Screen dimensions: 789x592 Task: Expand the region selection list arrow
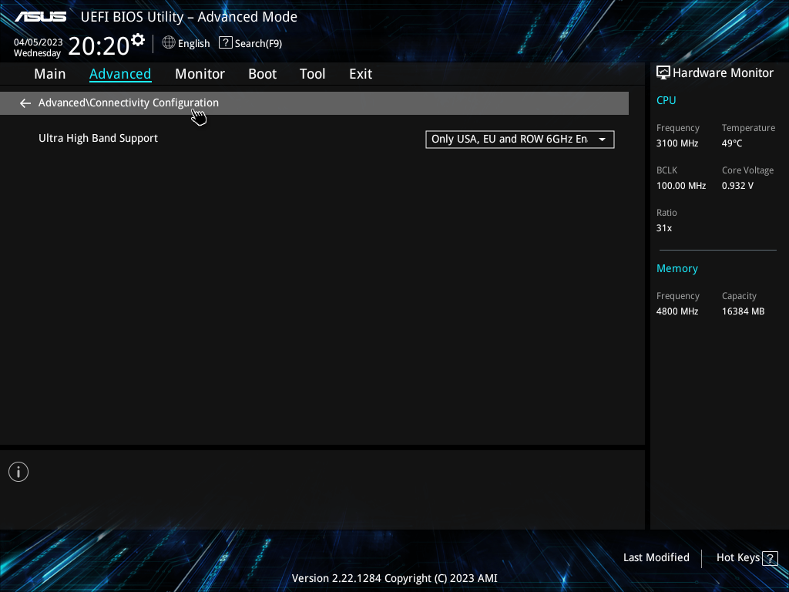coord(603,140)
